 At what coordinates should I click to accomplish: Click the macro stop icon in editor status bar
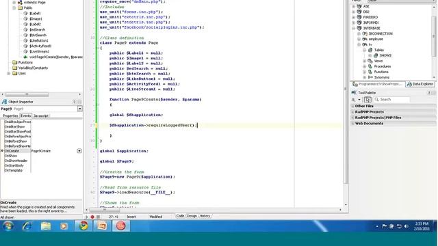tap(98, 217)
